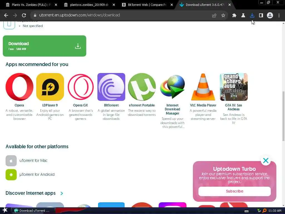Click the green Download button
The width and height of the screenshot is (285, 214).
point(45,46)
